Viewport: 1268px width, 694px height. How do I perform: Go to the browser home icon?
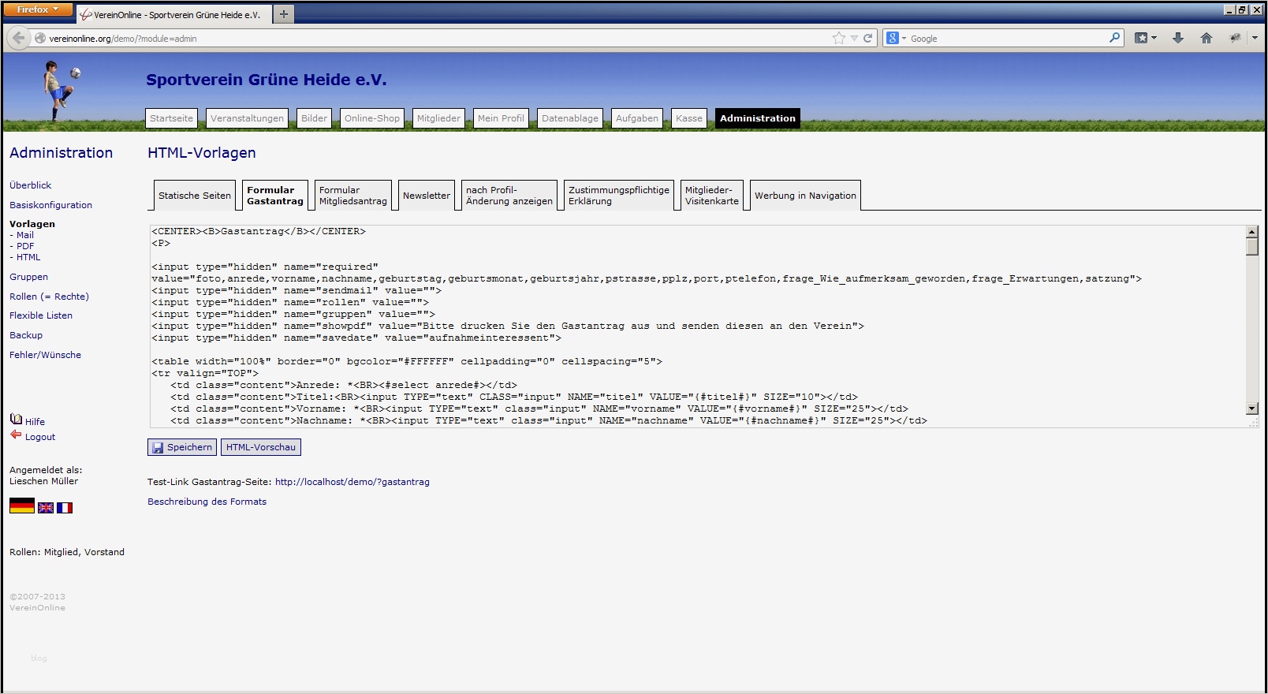pos(1206,38)
